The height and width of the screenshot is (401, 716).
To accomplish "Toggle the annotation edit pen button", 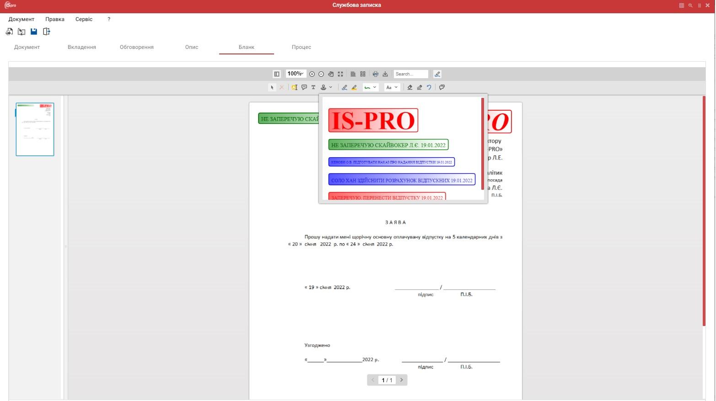I will [x=437, y=74].
